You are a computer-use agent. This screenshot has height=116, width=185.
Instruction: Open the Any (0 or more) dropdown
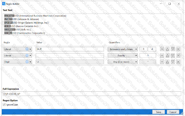tap(123, 62)
